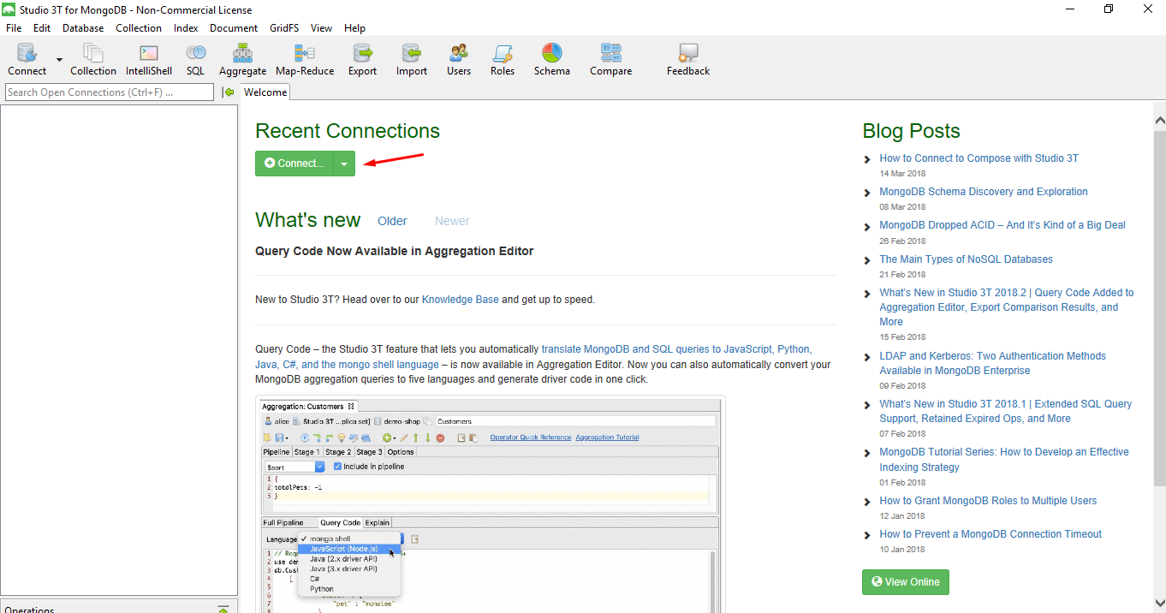Screen dimensions: 1166x613
Task: Expand the green Connect button dropdown arrow
Action: [344, 164]
